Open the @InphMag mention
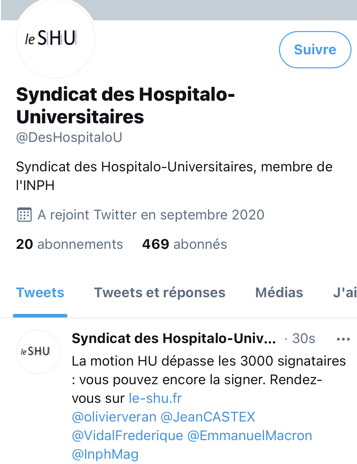The width and height of the screenshot is (357, 464). pos(105,454)
